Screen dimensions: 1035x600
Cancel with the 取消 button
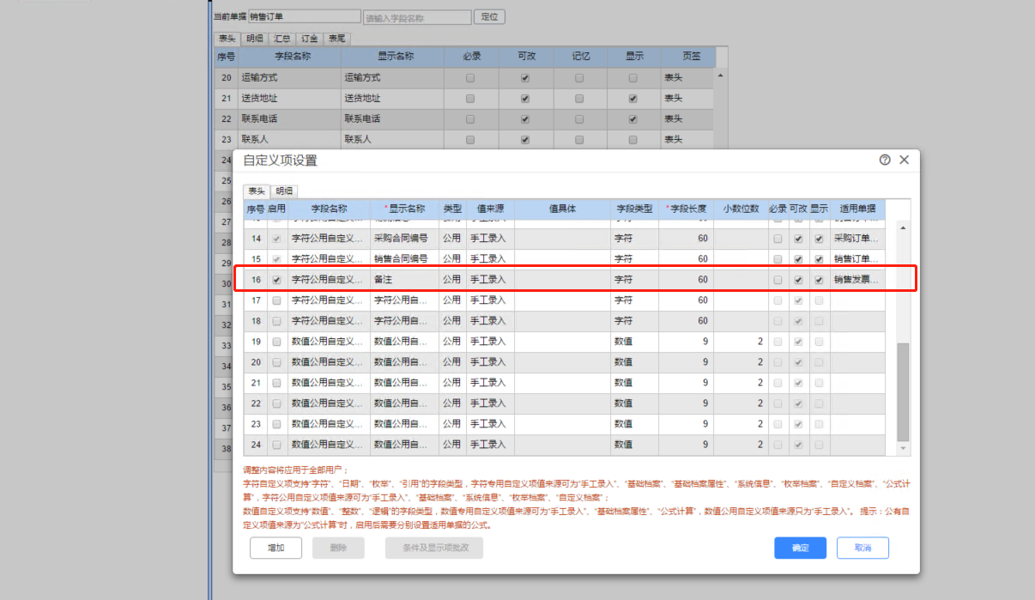(862, 548)
